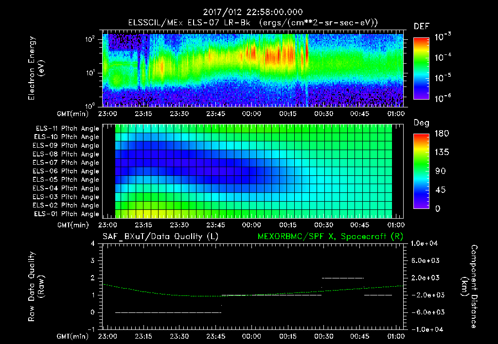
Task: Click the 135 value on the Deg scale
Action: coord(442,153)
